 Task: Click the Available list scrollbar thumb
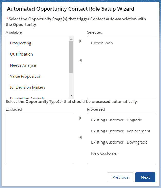[x=71, y=57]
